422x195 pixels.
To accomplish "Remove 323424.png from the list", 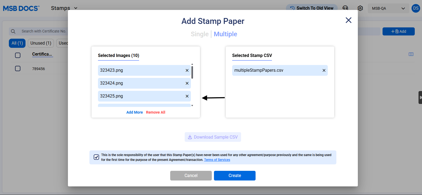I will point(187,83).
